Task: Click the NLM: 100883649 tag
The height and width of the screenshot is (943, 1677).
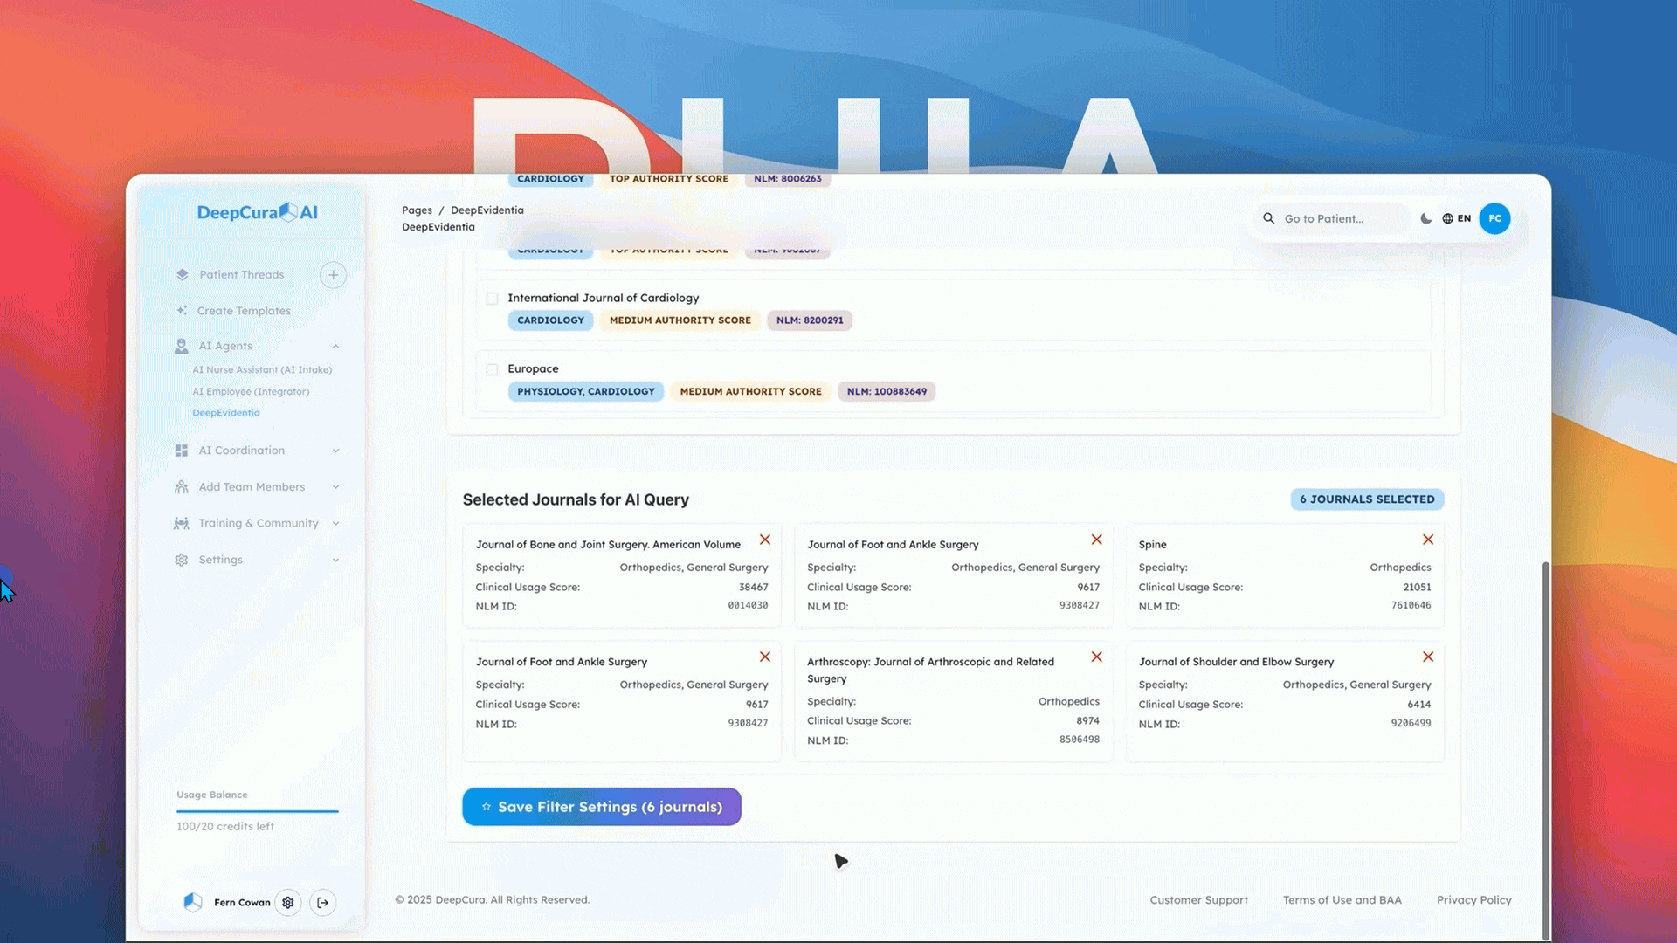Action: point(887,391)
